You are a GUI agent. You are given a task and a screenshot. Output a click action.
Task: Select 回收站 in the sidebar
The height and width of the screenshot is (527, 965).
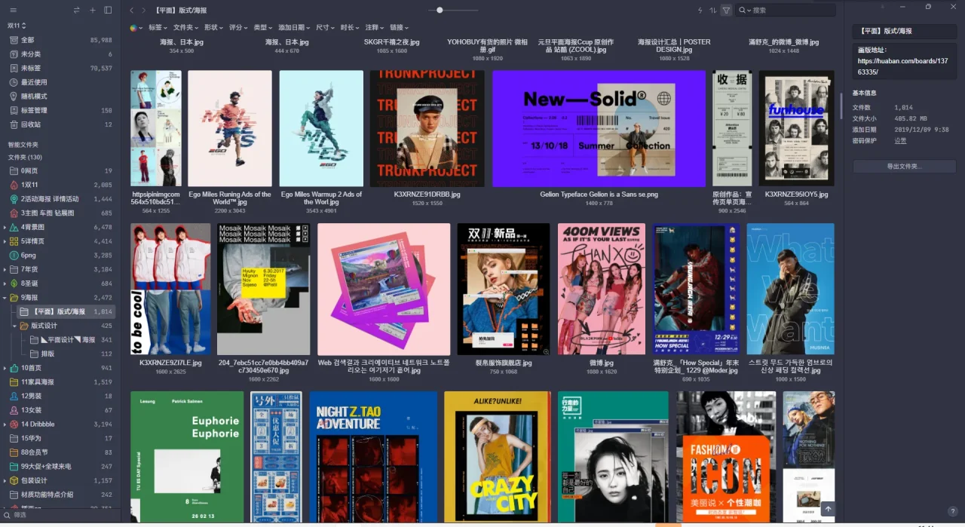(30, 124)
